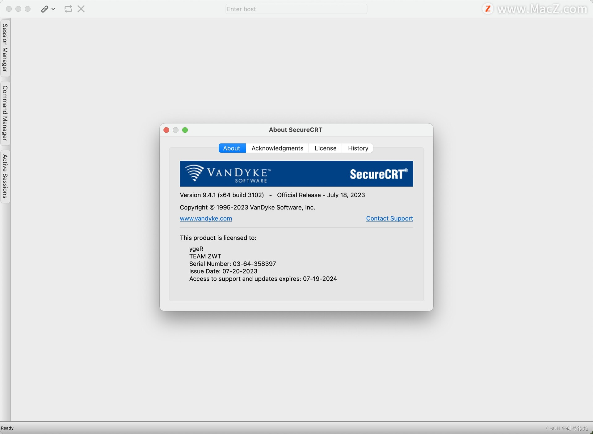Click the About SecureCRT title text
Screen dimensions: 593x434
[x=296, y=130]
